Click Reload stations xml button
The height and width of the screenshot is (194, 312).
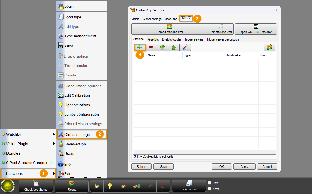(x=170, y=29)
